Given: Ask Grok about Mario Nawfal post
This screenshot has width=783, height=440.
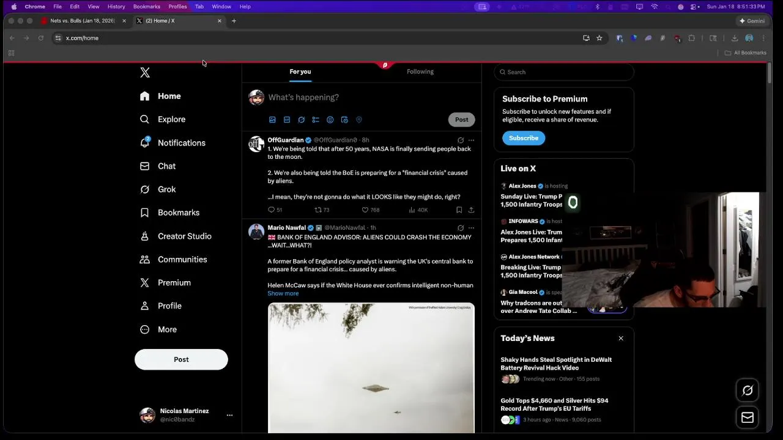Looking at the screenshot, I should click(461, 228).
